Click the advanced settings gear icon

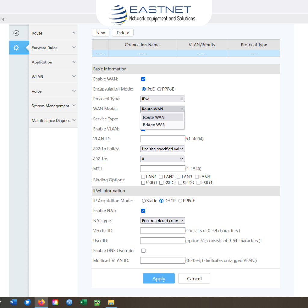(16, 48)
